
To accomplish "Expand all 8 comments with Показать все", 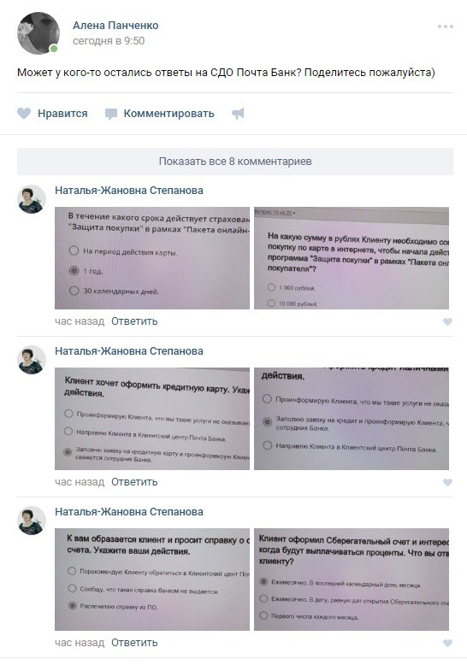I will (235, 162).
